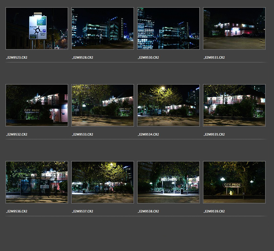Select the _E2M9535.CR2 pink building thumbnail
The width and height of the screenshot is (274, 251).
pos(234,105)
